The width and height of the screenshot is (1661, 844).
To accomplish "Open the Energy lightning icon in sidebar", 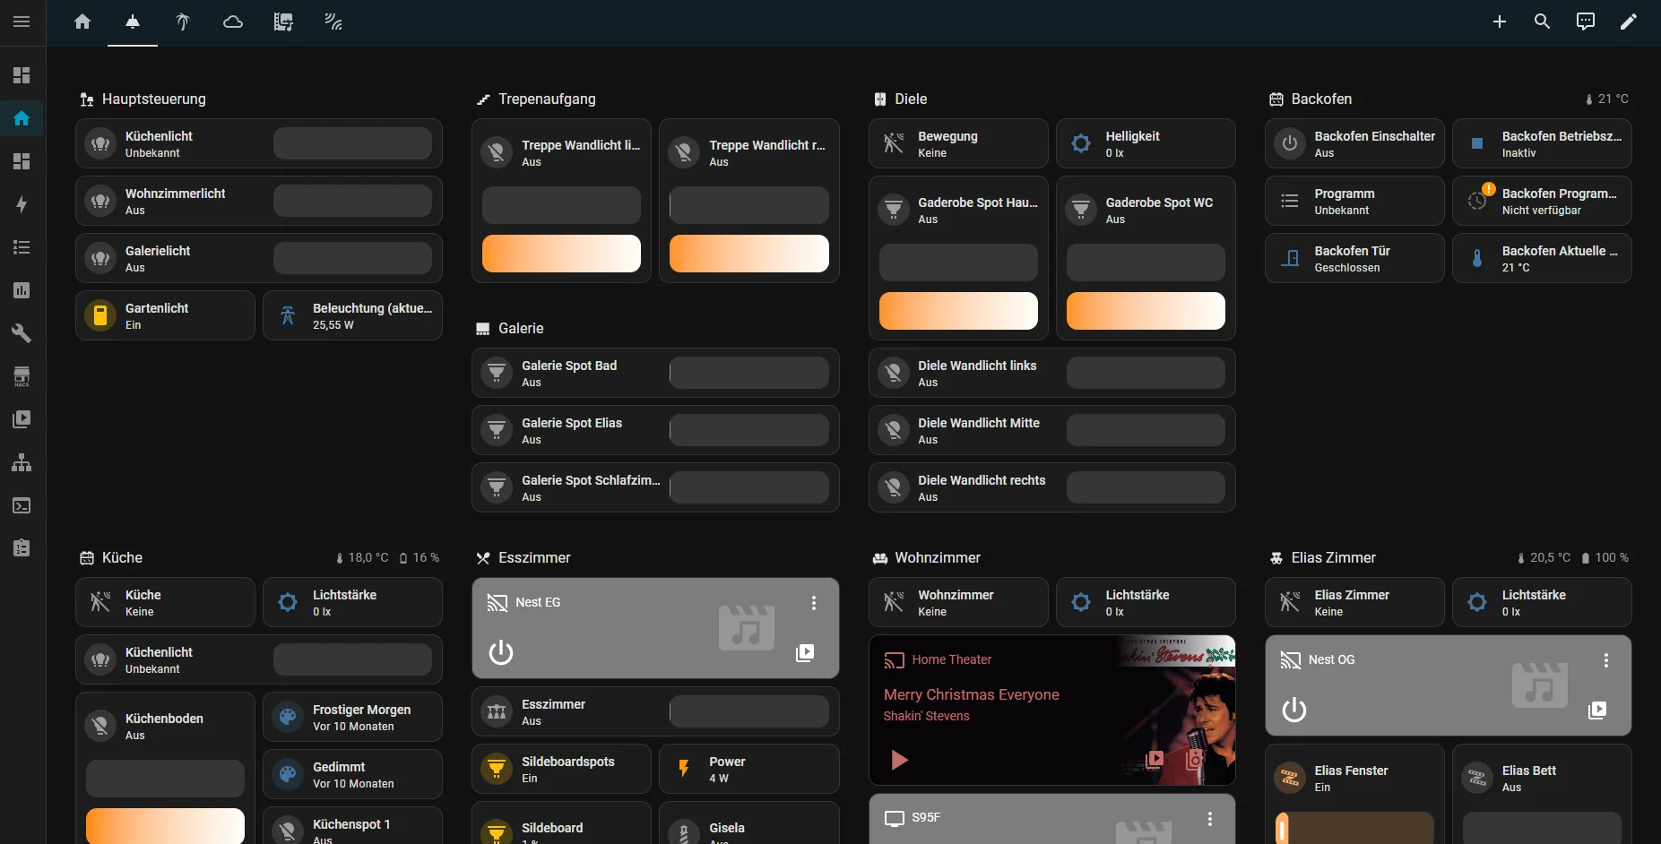I will click(22, 204).
